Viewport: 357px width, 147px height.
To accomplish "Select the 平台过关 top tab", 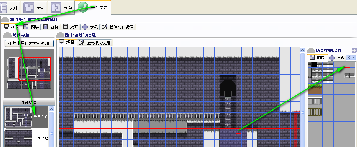I will click(x=93, y=7).
